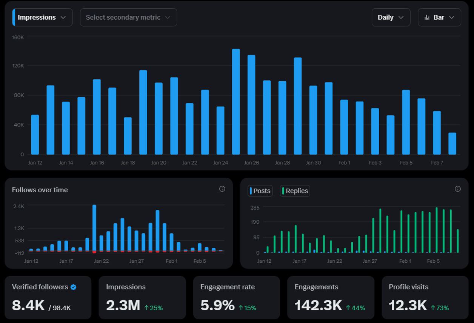Expand the Daily interval dropdown
Viewport: 474px width, 323px height.
coord(391,18)
